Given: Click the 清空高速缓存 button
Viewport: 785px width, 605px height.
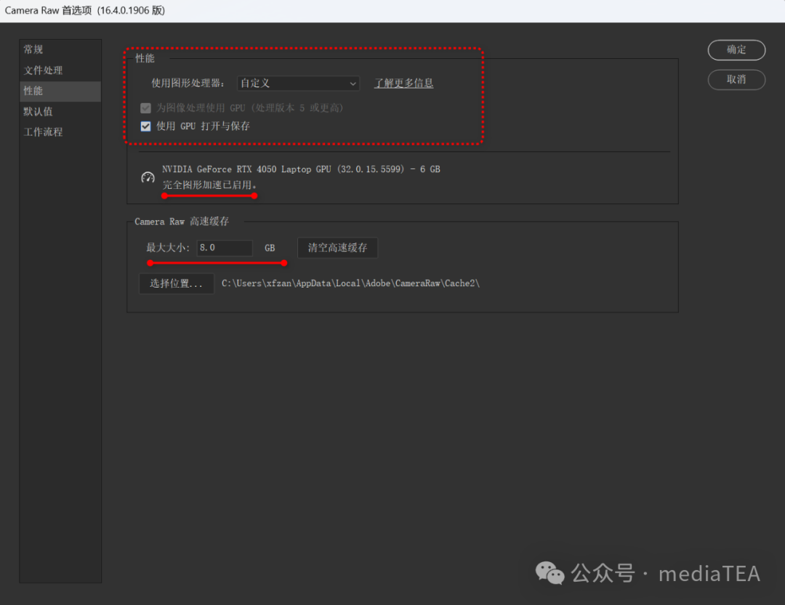Looking at the screenshot, I should click(337, 248).
